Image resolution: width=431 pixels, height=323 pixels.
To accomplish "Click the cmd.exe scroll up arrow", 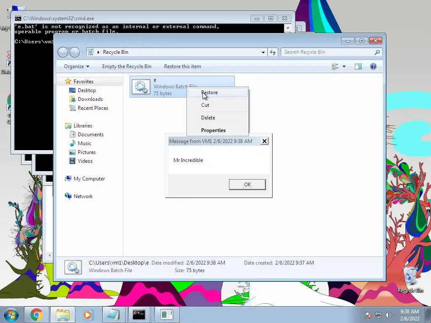I will [288, 27].
